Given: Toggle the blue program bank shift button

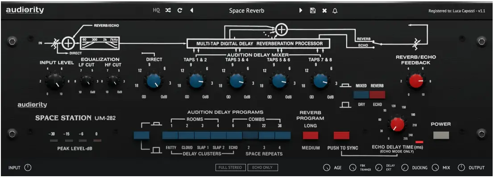Looking at the screenshot, I should point(141,136).
